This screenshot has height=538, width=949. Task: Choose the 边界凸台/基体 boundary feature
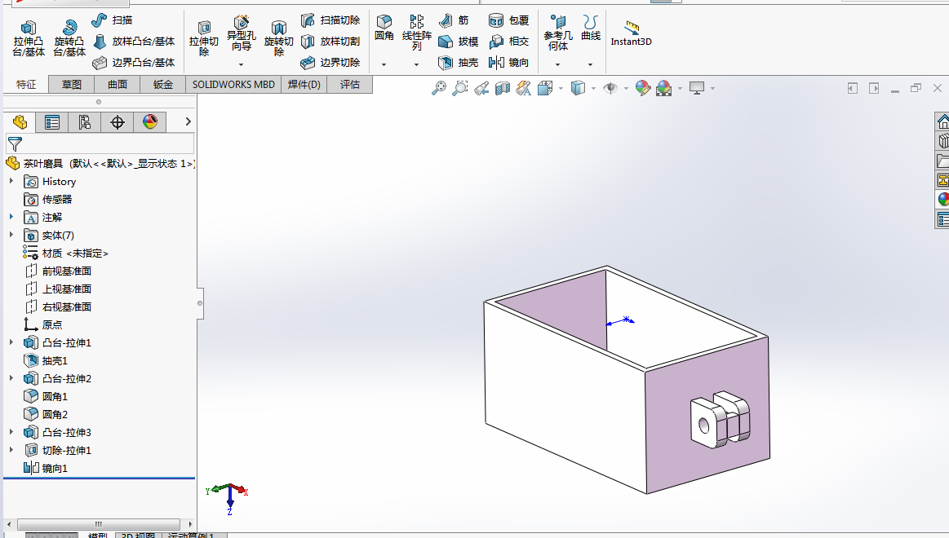click(134, 62)
